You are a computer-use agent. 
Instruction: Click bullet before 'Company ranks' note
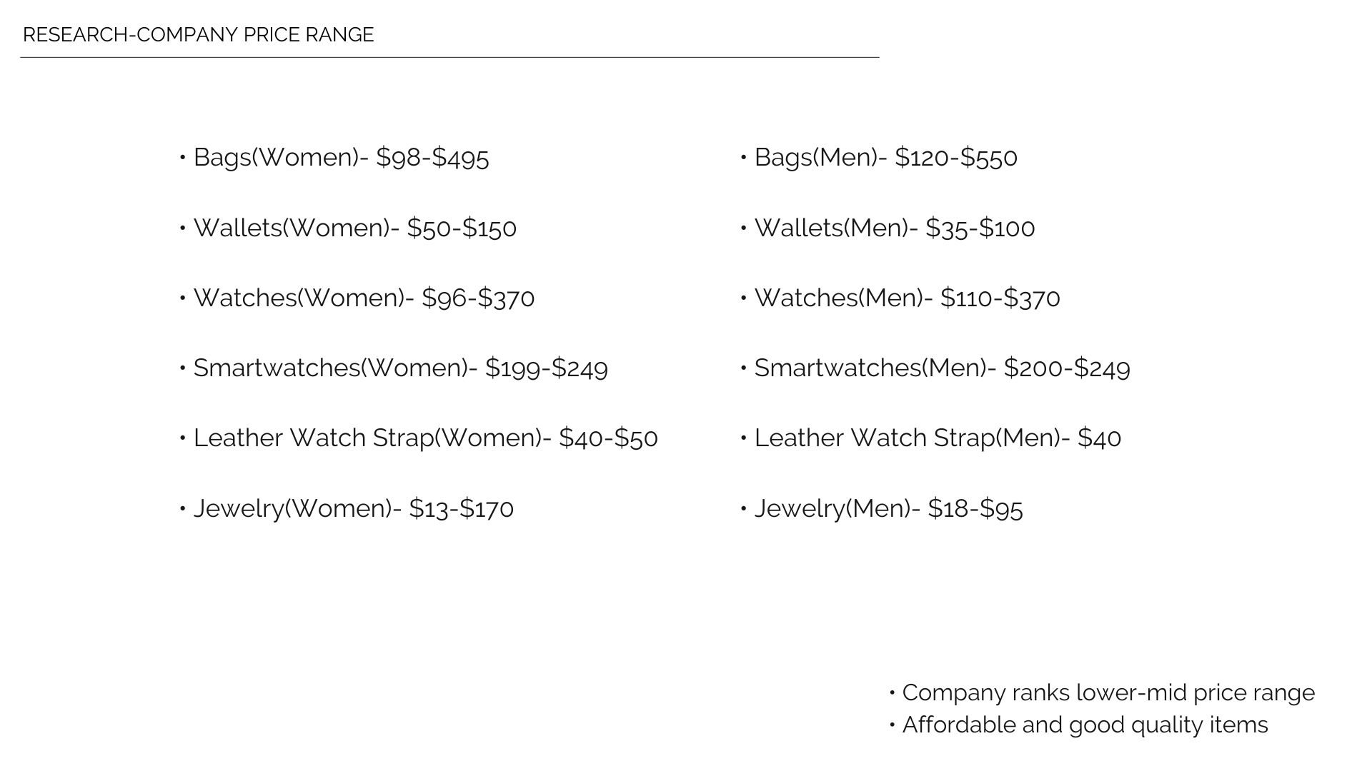[893, 692]
